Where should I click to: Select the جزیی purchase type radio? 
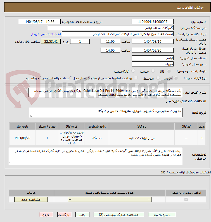click(x=176, y=78)
